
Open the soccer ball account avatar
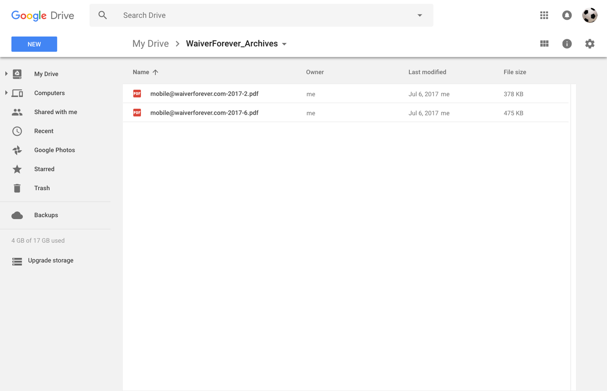point(589,15)
